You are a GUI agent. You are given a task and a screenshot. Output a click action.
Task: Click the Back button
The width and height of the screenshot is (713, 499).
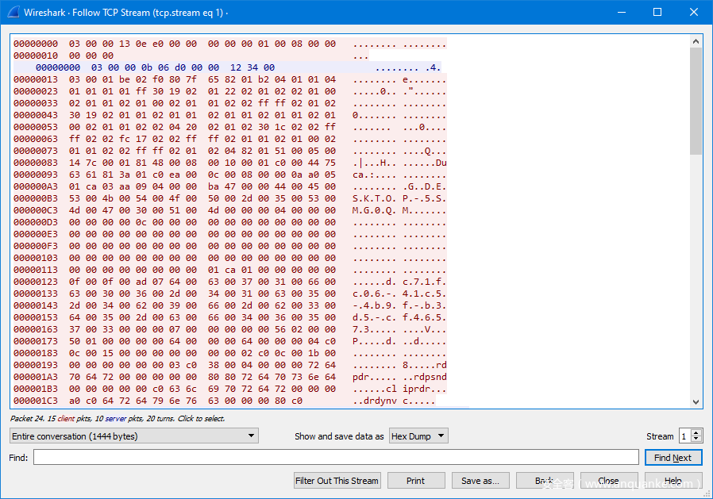tap(545, 481)
